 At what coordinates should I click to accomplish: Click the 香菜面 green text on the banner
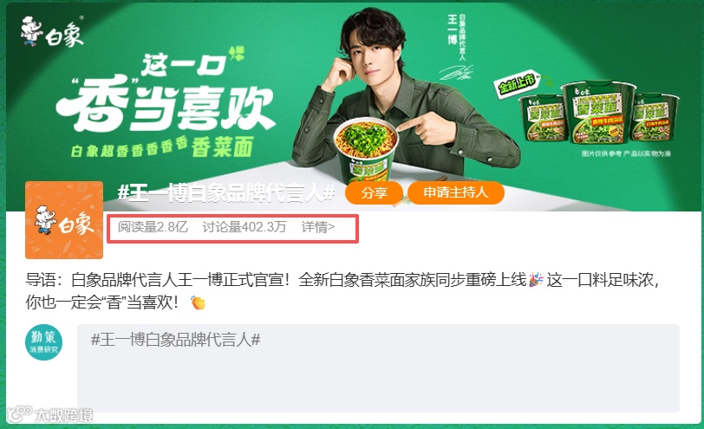click(222, 147)
